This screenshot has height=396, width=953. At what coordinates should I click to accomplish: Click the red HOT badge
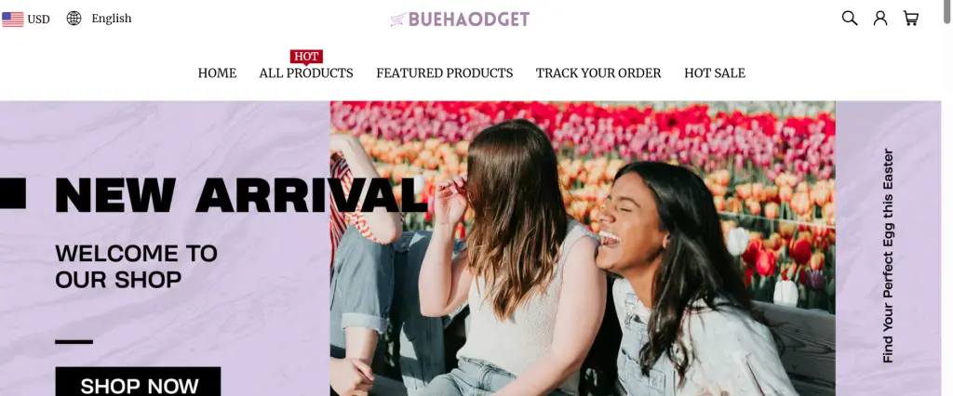(x=306, y=57)
